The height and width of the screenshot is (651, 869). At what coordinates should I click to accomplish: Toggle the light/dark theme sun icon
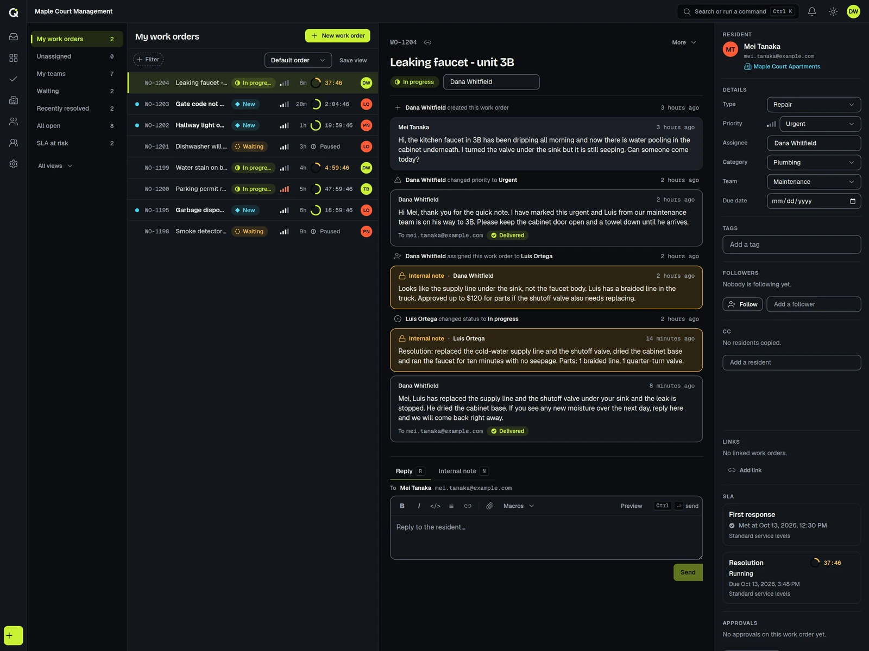click(833, 11)
